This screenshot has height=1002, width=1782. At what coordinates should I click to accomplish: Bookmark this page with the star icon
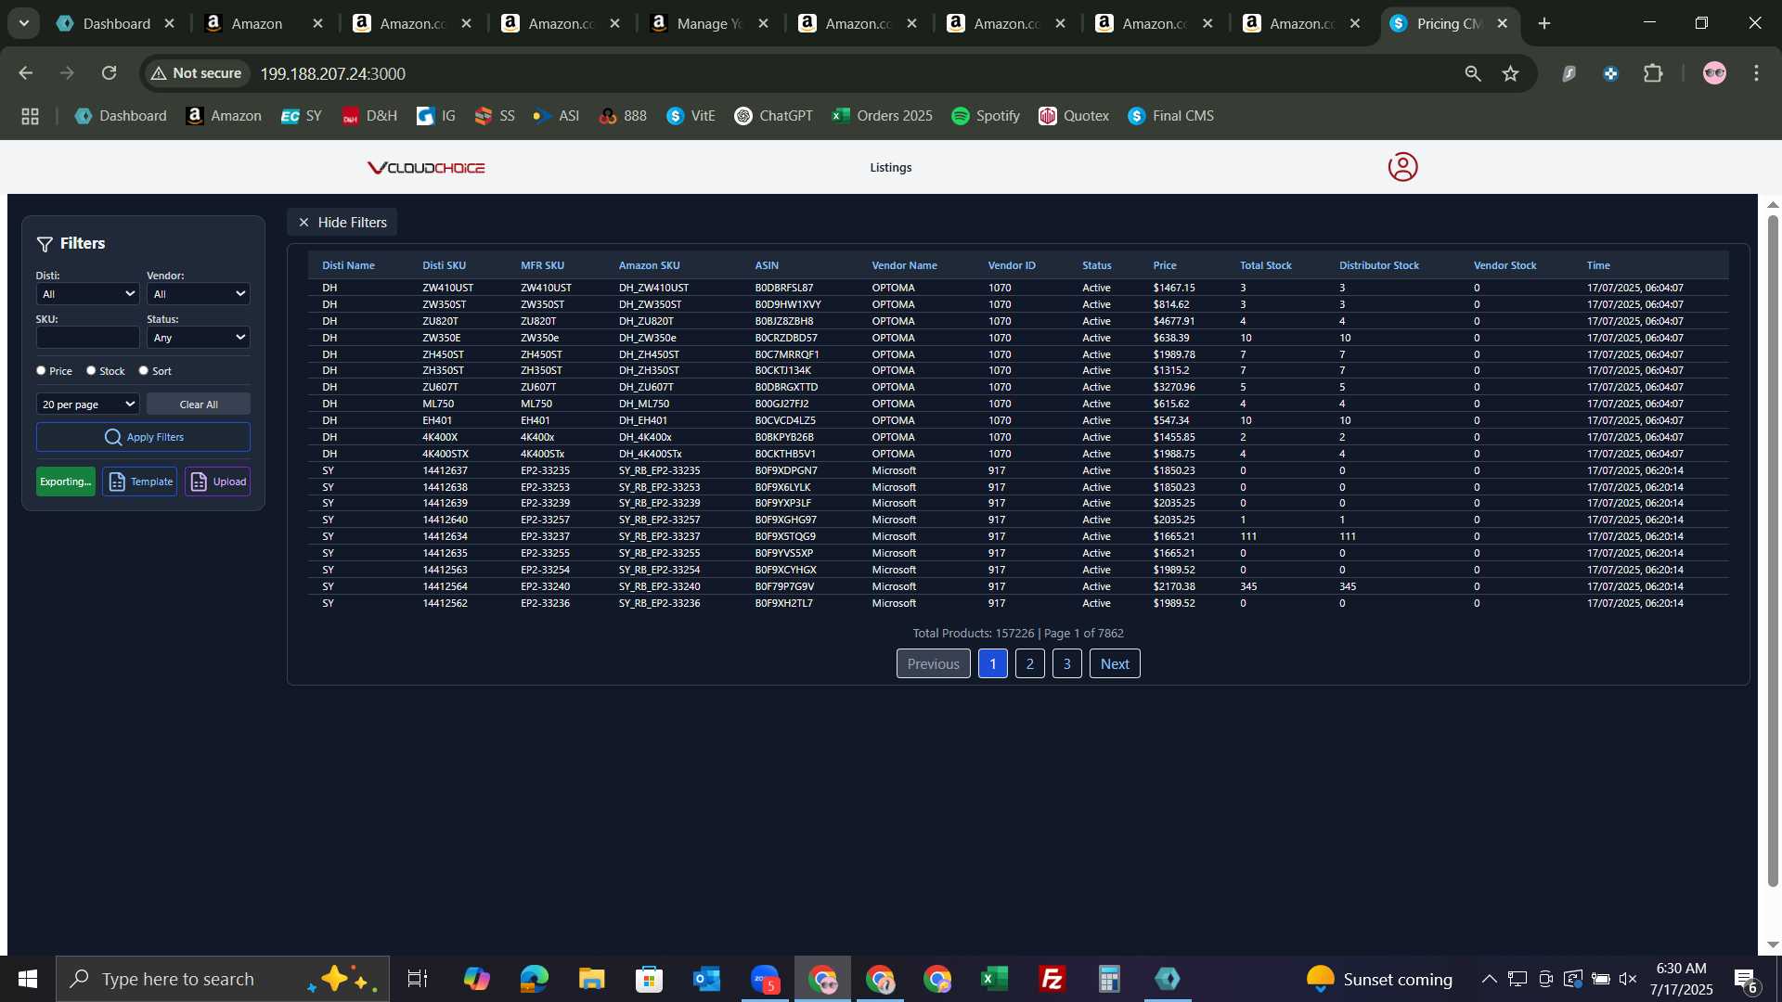point(1511,73)
